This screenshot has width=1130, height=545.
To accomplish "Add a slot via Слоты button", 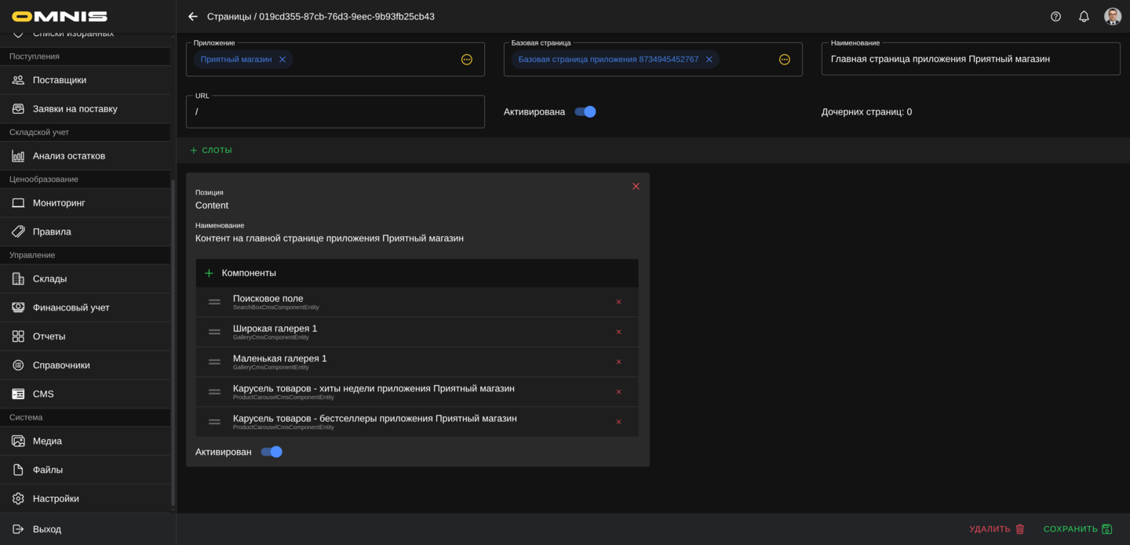I will coord(211,151).
